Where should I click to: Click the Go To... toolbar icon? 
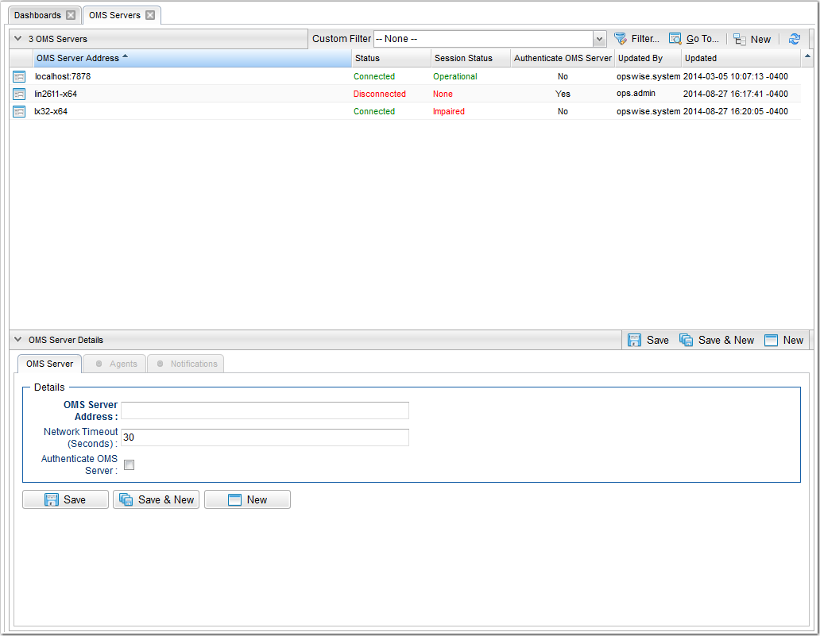pos(694,39)
